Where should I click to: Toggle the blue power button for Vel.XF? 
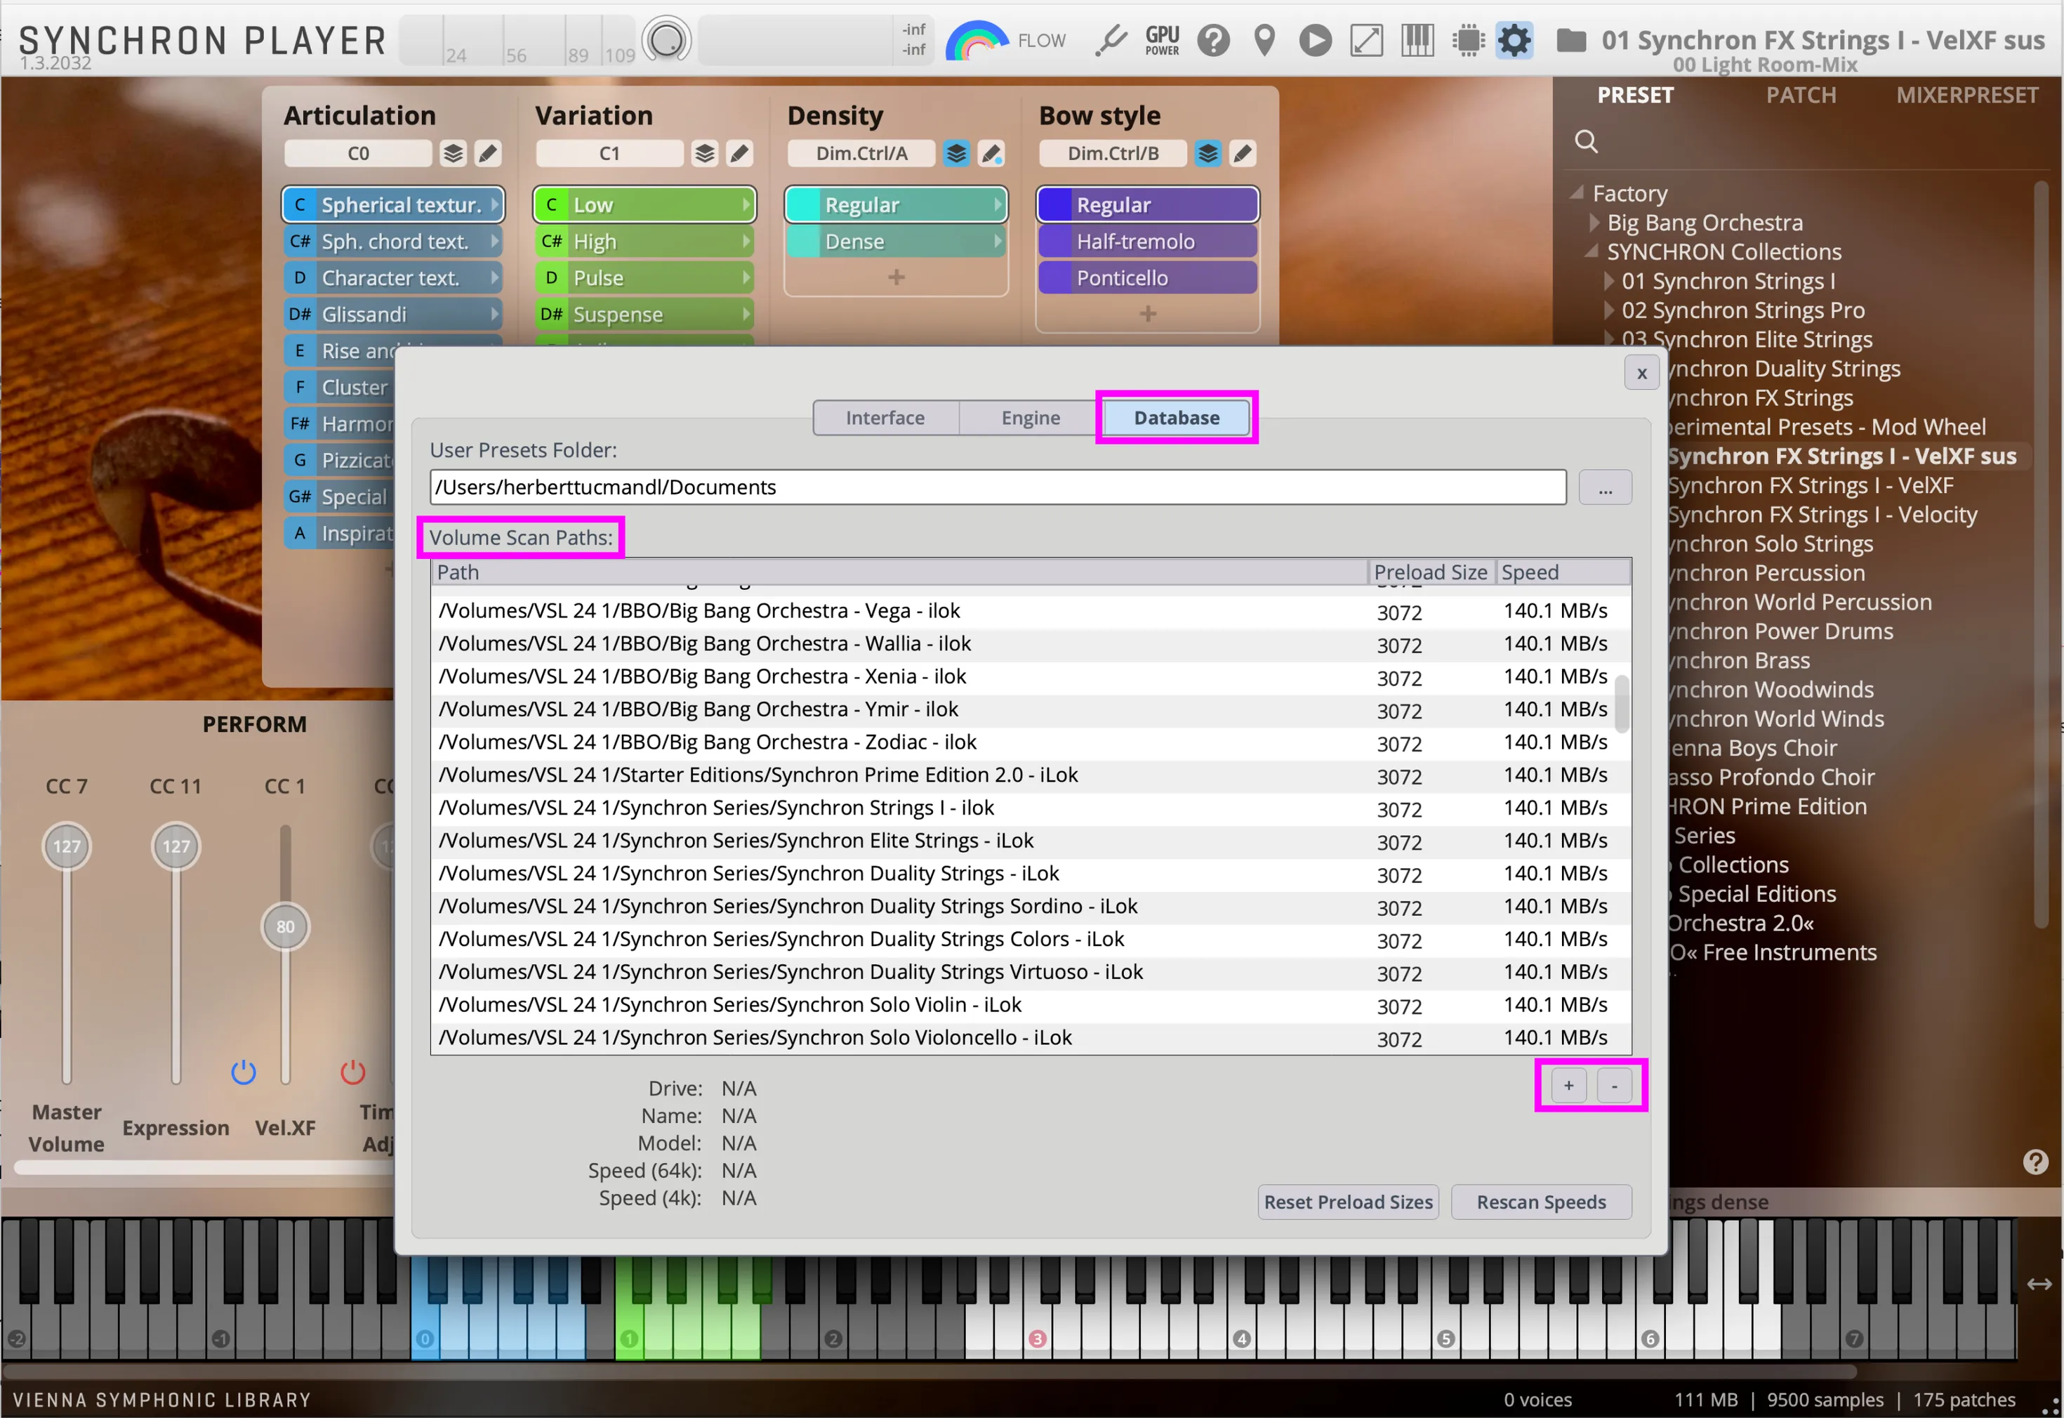244,1072
